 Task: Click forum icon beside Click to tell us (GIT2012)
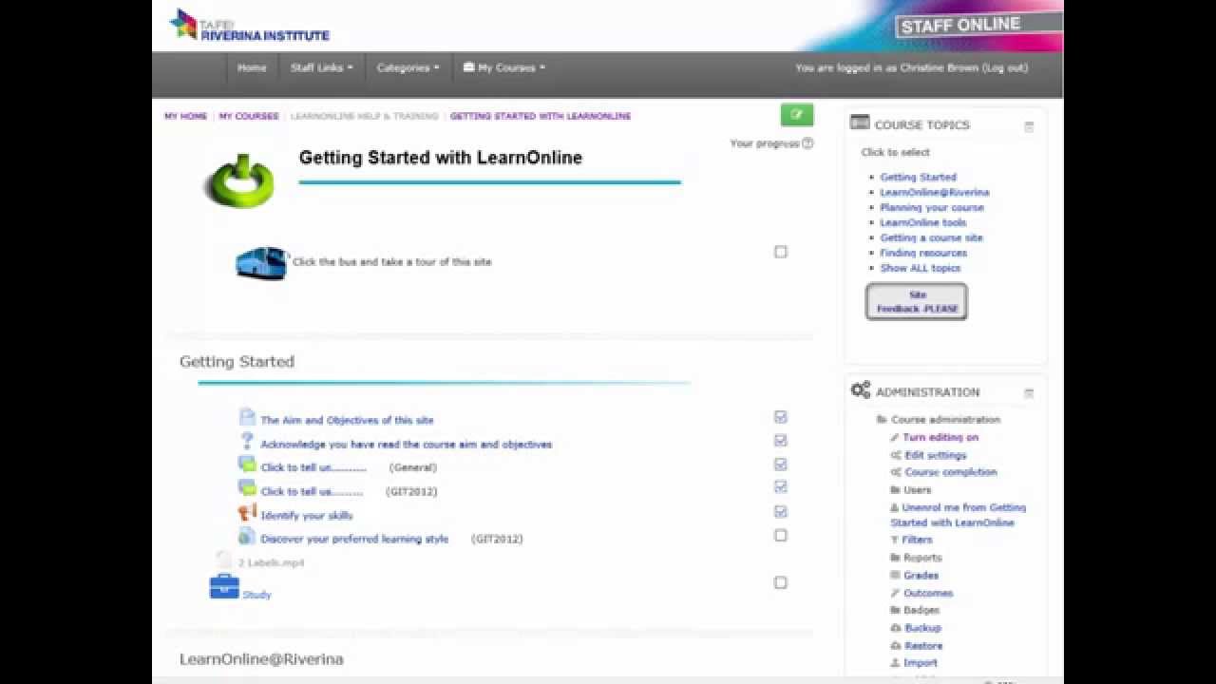click(x=247, y=489)
